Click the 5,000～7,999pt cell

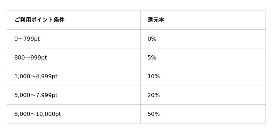[74, 95]
